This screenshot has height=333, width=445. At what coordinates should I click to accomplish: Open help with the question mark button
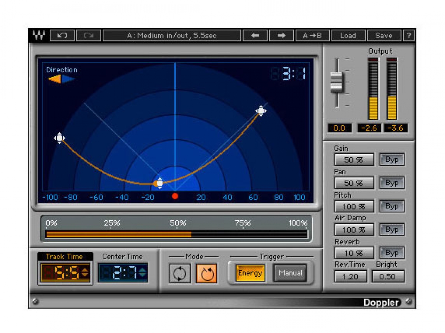[x=409, y=36]
